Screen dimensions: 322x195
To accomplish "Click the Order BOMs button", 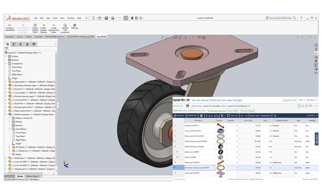I will 233,111.
